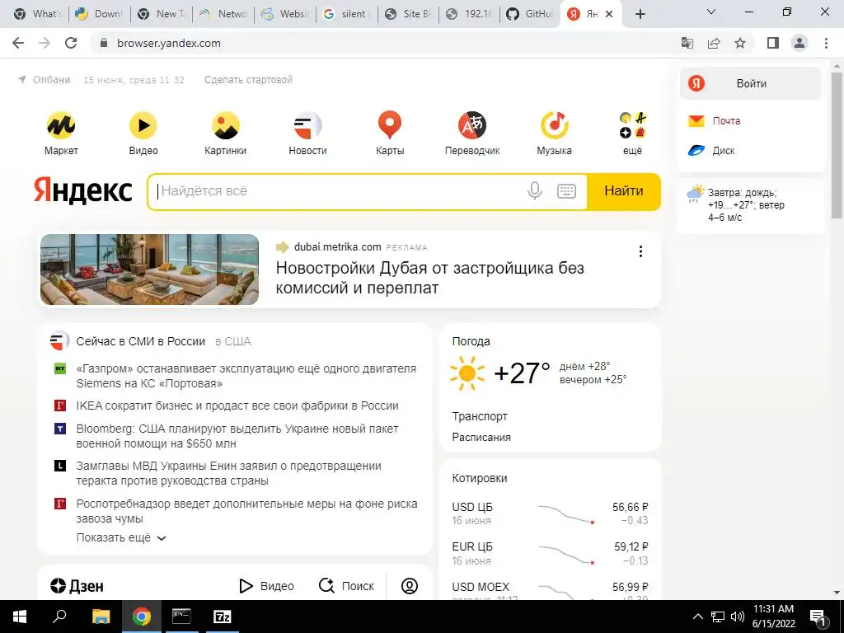Open Расписания schedules link

tap(481, 438)
